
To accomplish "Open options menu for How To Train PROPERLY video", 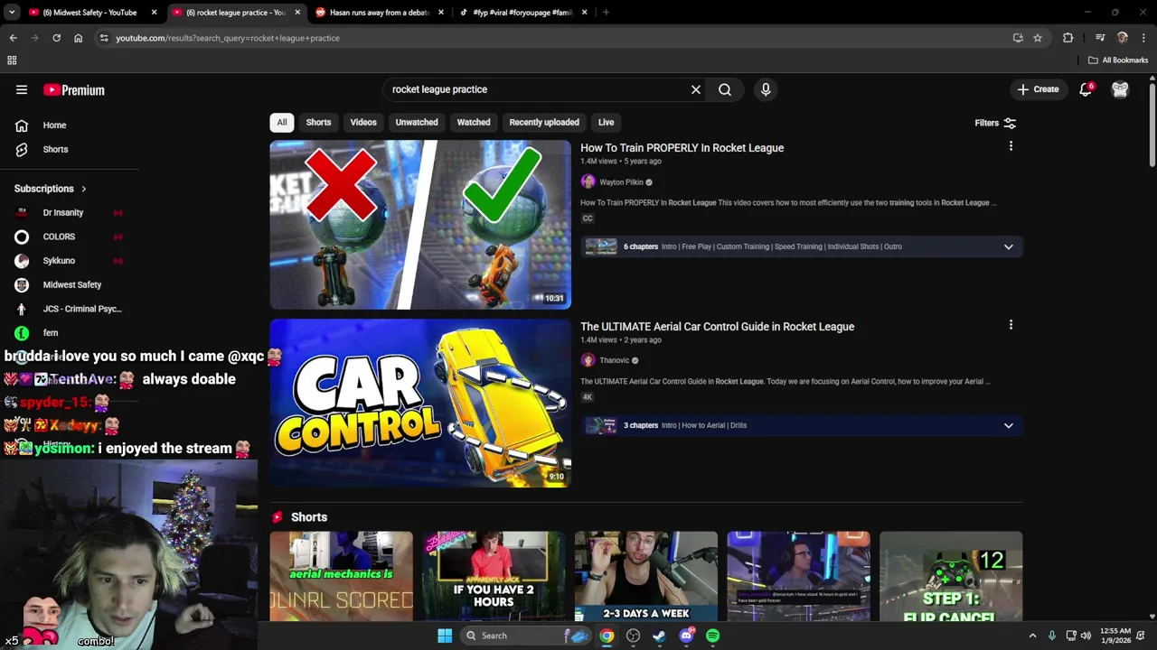I will click(x=1011, y=146).
